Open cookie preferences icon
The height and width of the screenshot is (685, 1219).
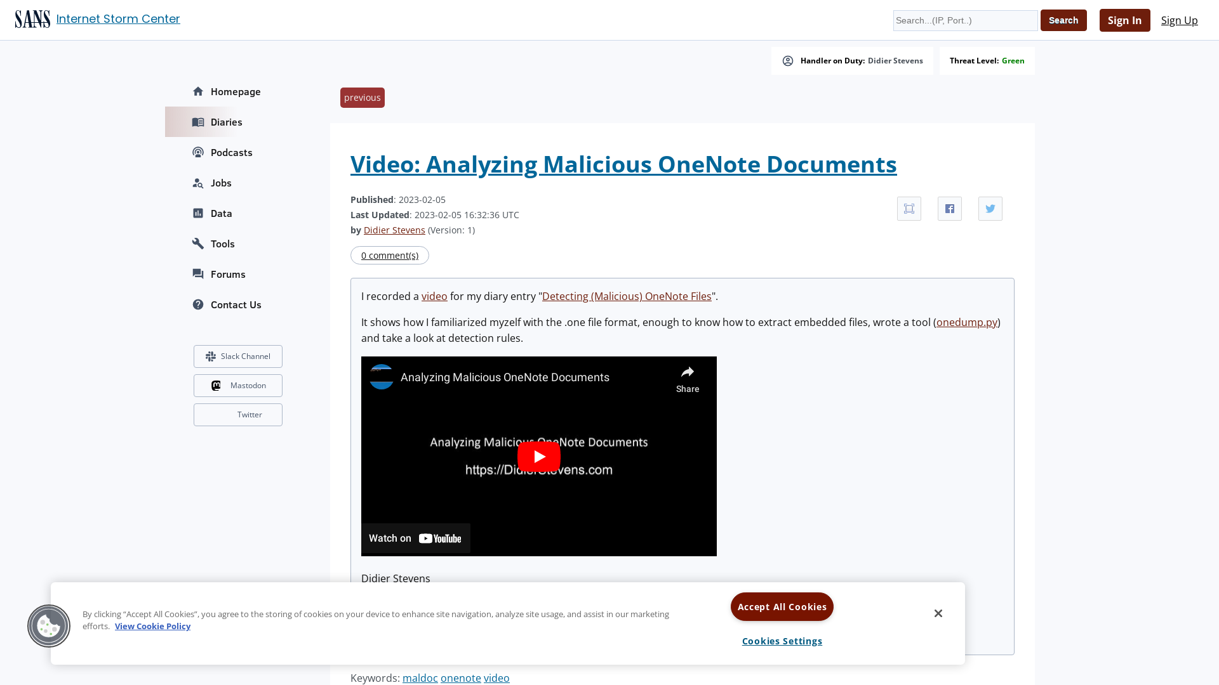[49, 626]
